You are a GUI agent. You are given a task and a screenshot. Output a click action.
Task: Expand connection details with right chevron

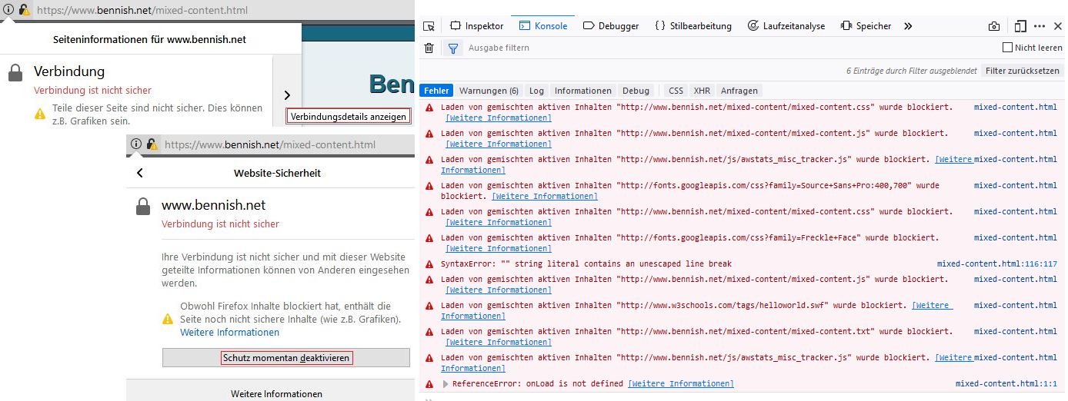(x=287, y=95)
